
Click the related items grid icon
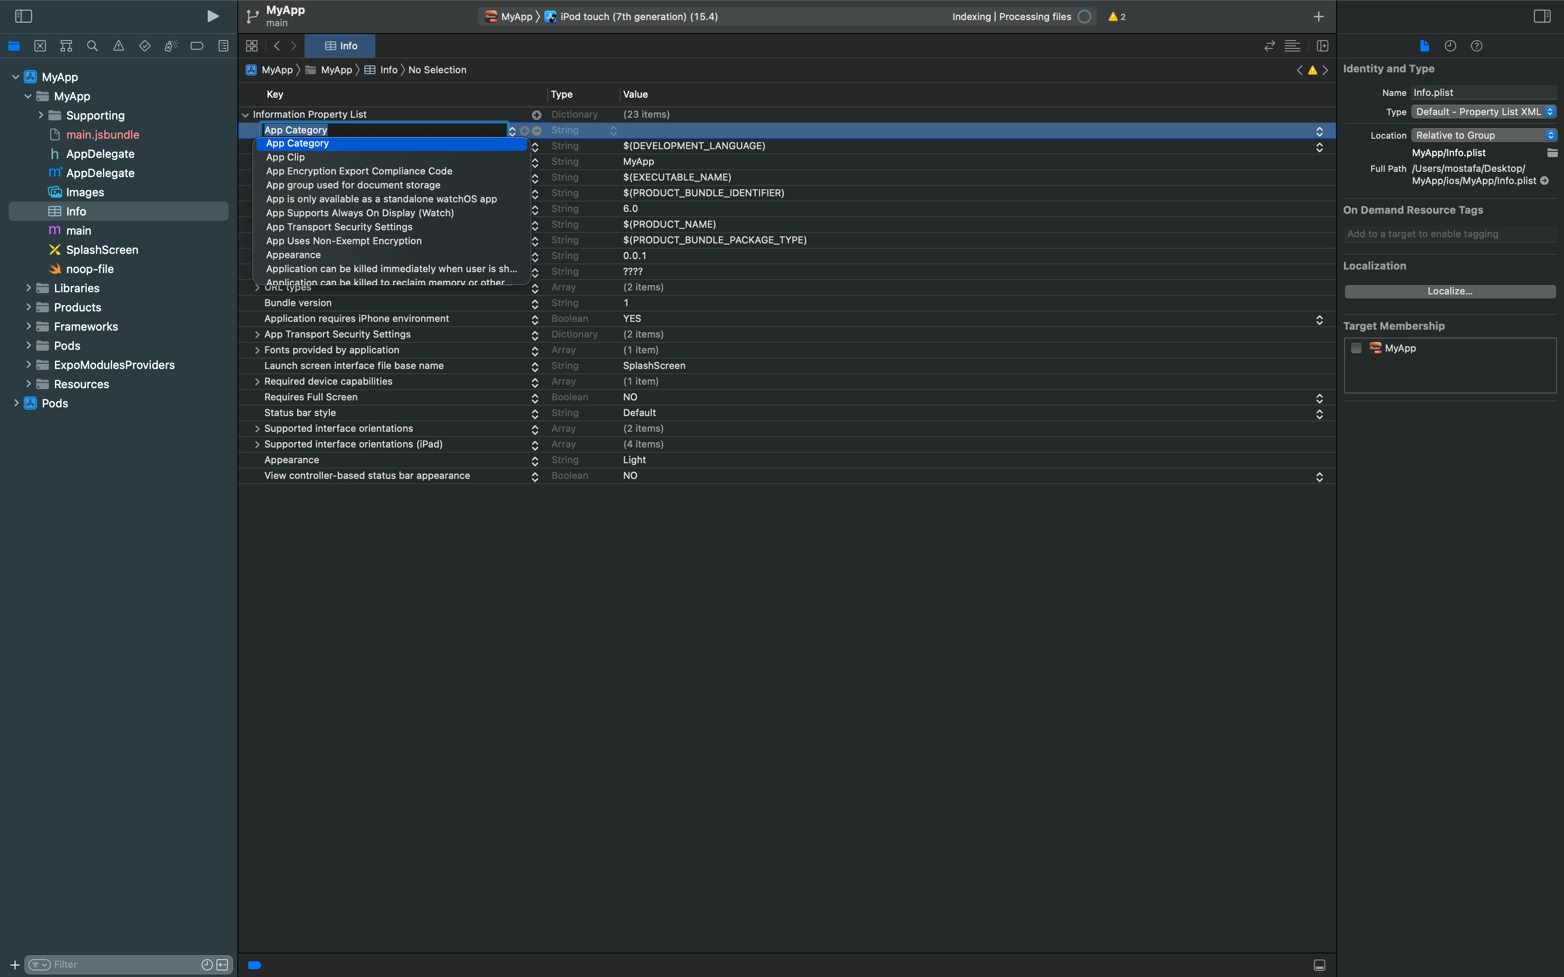[x=252, y=46]
